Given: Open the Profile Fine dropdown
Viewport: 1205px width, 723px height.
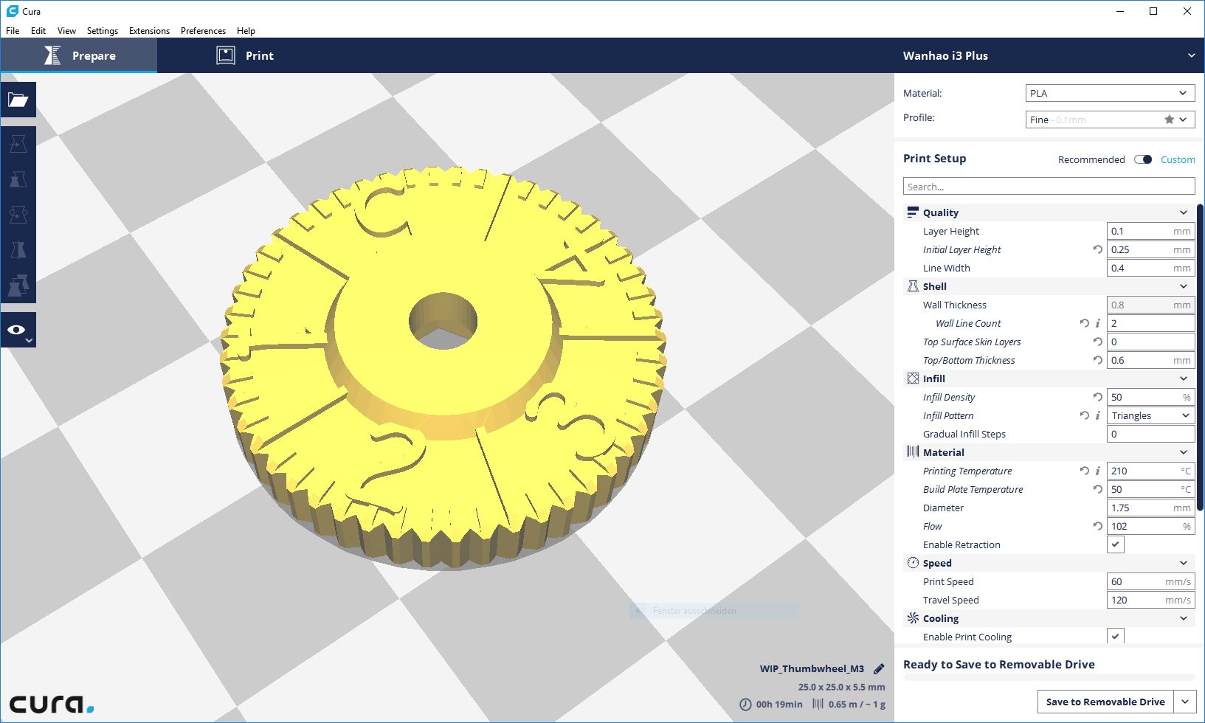Looking at the screenshot, I should click(x=1110, y=120).
